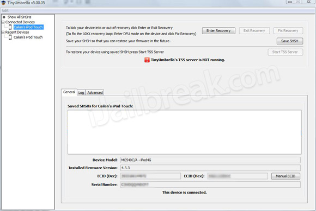
Task: Click the TinyUmbrella app icon in title bar
Action: point(3,3)
